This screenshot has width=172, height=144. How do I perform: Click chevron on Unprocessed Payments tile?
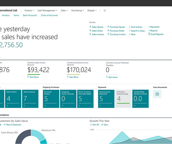point(100,106)
